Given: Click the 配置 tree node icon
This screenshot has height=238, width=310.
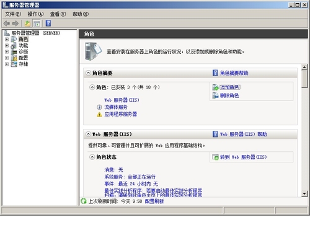Looking at the screenshot, I should pos(14,58).
